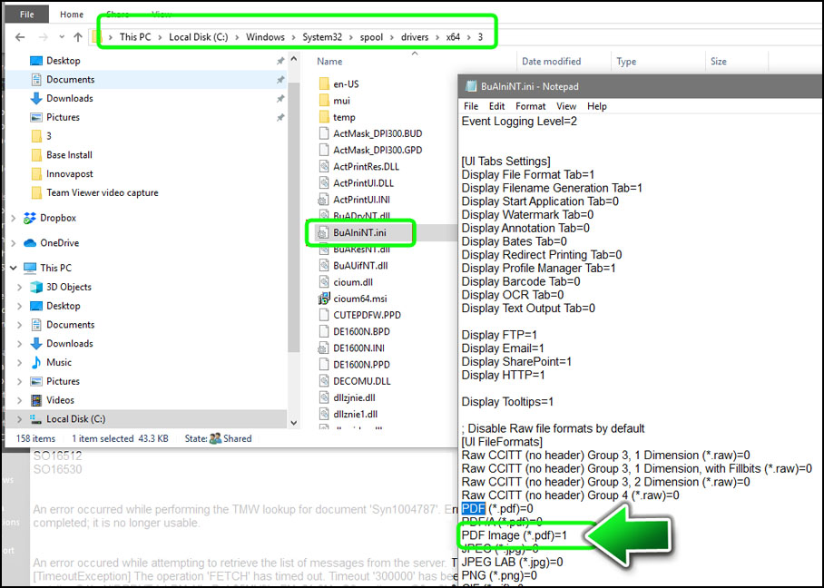Open the Dropbox icon in sidebar
Viewport: 824px width, 588px height.
pyautogui.click(x=30, y=218)
